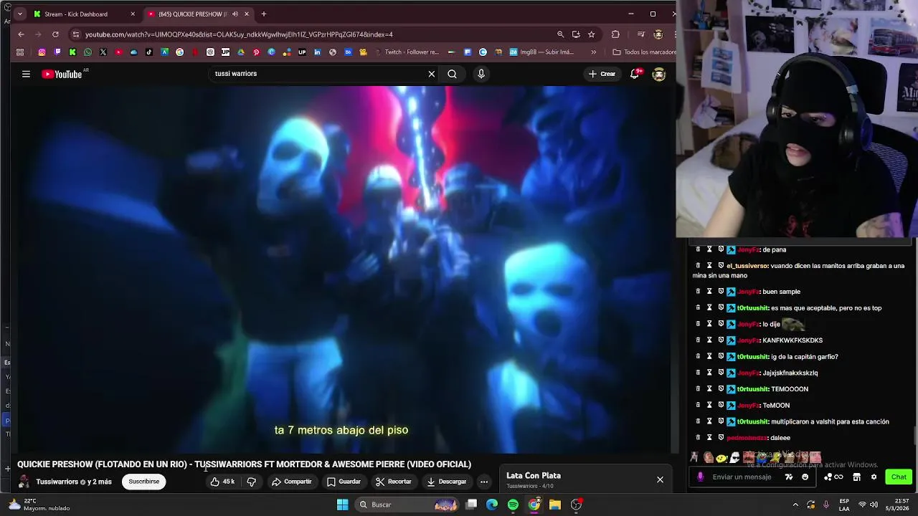The height and width of the screenshot is (516, 918).
Task: Open File Explorer from taskbar
Action: click(x=555, y=505)
